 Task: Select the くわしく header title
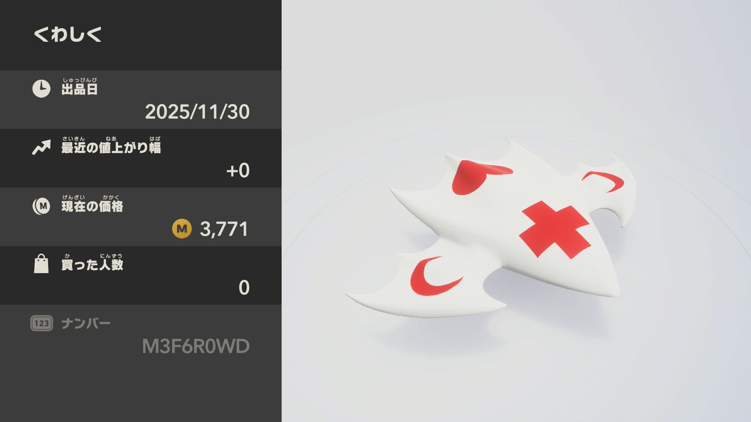point(68,34)
